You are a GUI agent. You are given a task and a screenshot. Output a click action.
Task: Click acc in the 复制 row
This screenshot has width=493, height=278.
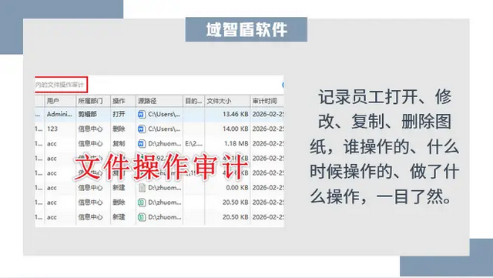coord(52,144)
